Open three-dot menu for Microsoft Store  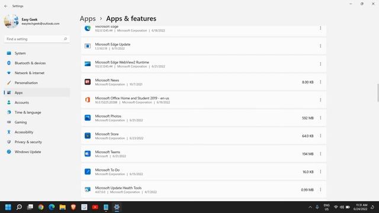(x=320, y=135)
